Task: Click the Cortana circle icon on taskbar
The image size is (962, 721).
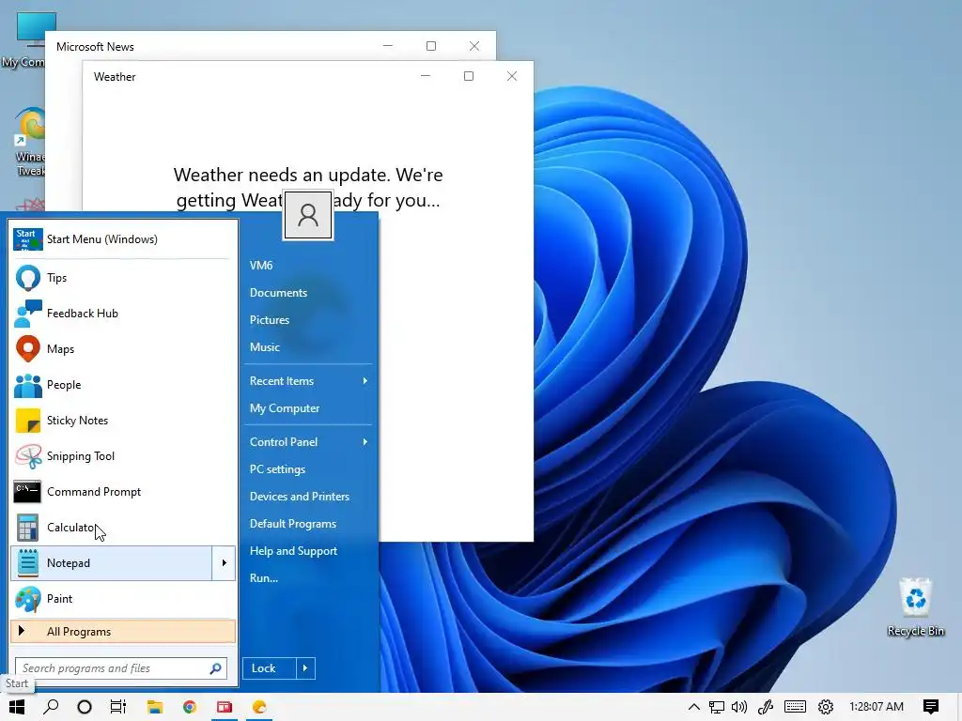Action: click(85, 707)
